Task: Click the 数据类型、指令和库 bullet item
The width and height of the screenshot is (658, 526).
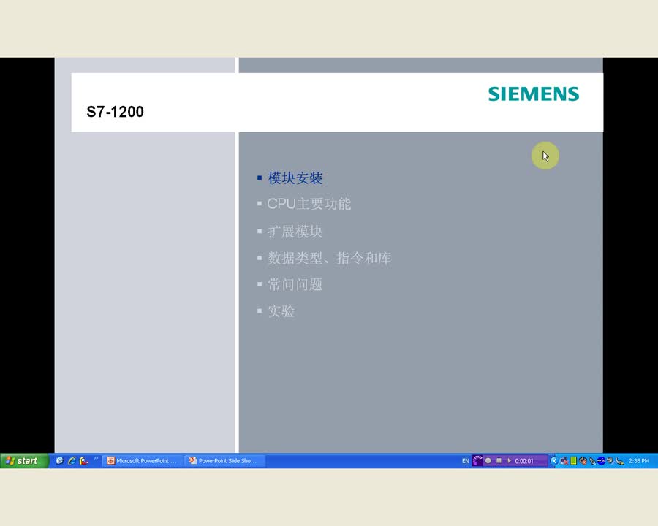Action: (330, 258)
